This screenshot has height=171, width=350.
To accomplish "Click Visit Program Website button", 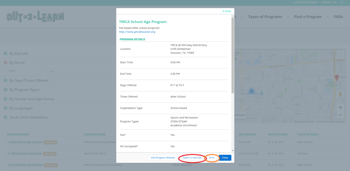I will (x=163, y=158).
